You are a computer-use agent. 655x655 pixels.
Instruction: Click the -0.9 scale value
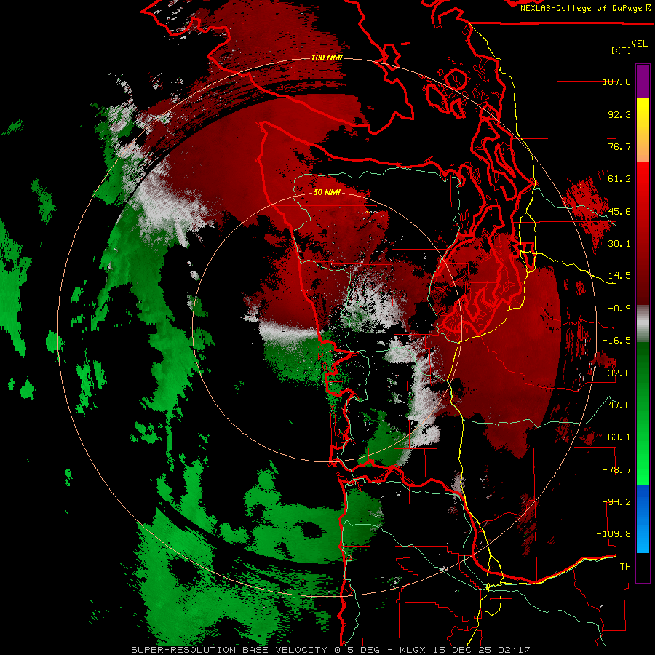(619, 309)
